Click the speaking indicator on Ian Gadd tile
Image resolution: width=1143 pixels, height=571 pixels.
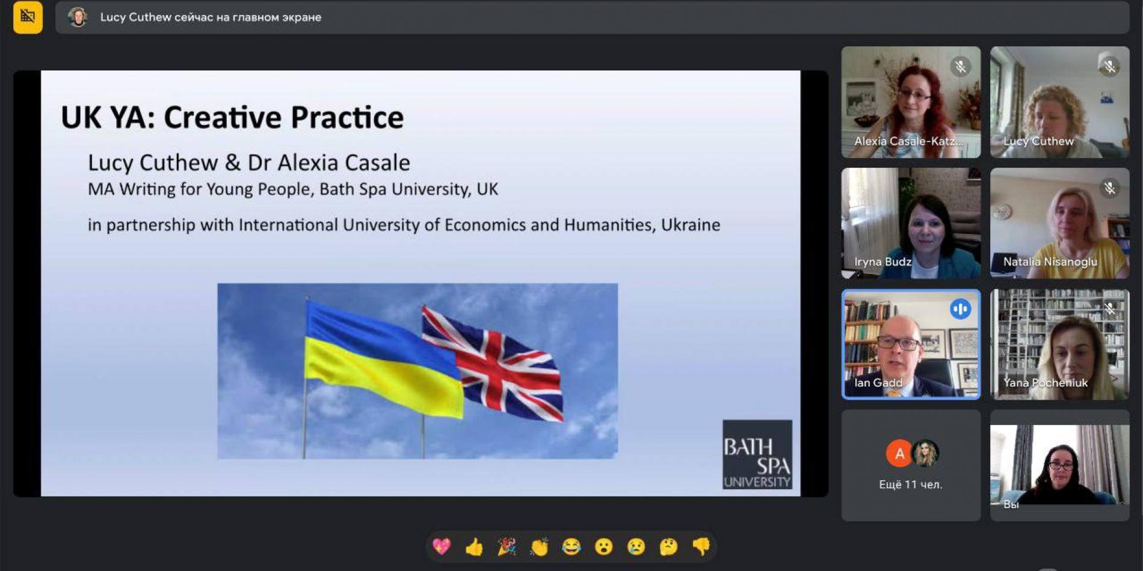(961, 309)
